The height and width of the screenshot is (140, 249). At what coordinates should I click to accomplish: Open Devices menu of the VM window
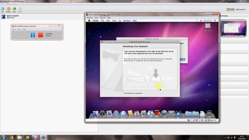coord(103,18)
